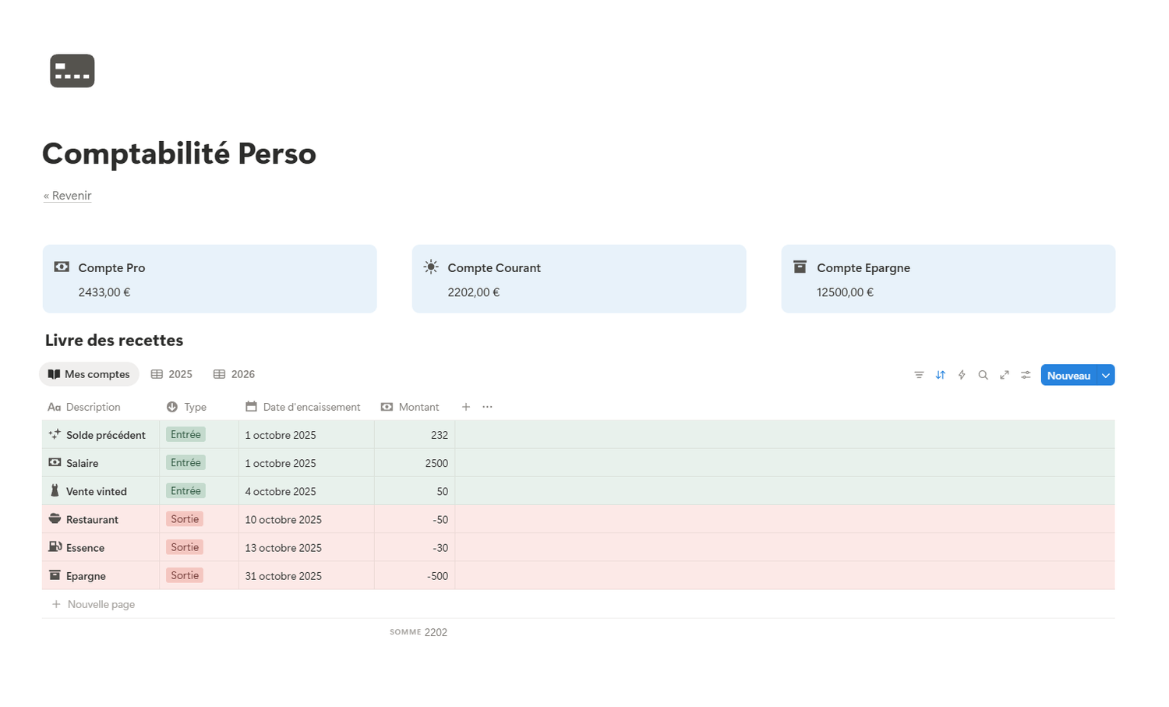Open view settings sliders icon
Screen dimensions: 1169x707
1026,375
